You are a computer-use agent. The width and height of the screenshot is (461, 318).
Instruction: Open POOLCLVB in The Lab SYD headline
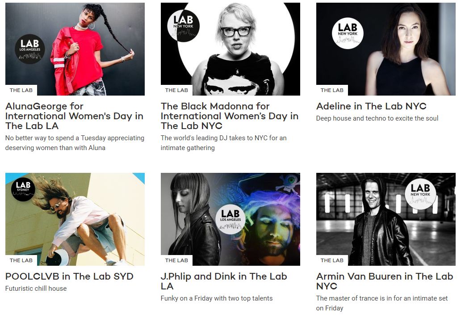tap(69, 276)
